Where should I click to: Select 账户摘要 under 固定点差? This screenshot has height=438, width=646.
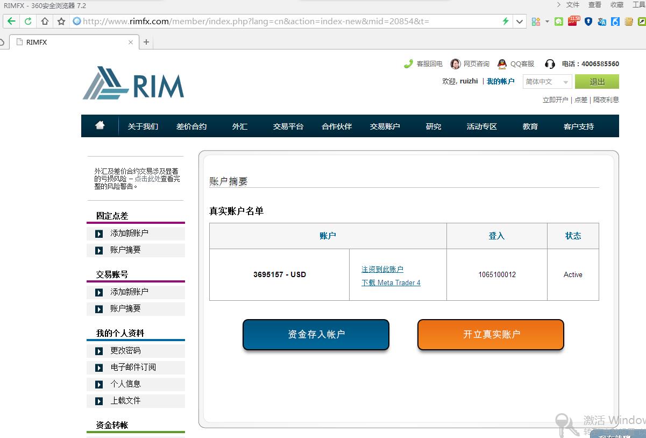(x=136, y=250)
